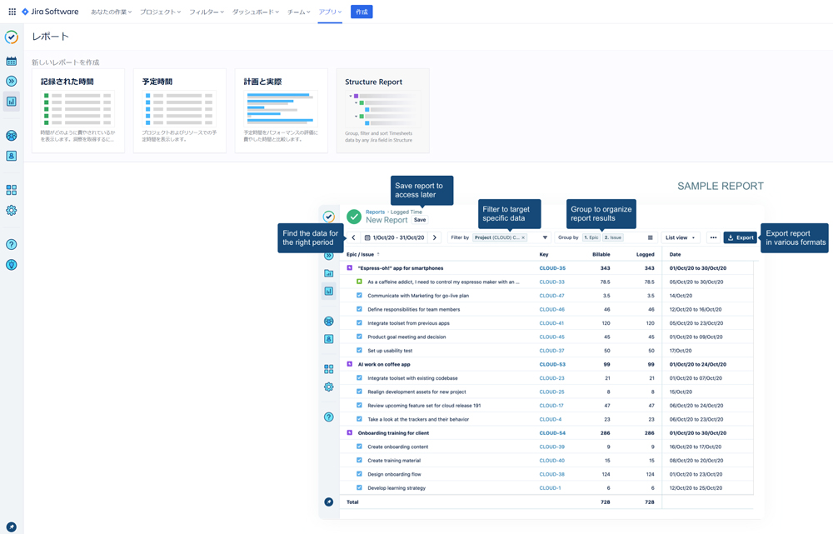Select the '1. Epic' group-by chip

click(x=591, y=237)
